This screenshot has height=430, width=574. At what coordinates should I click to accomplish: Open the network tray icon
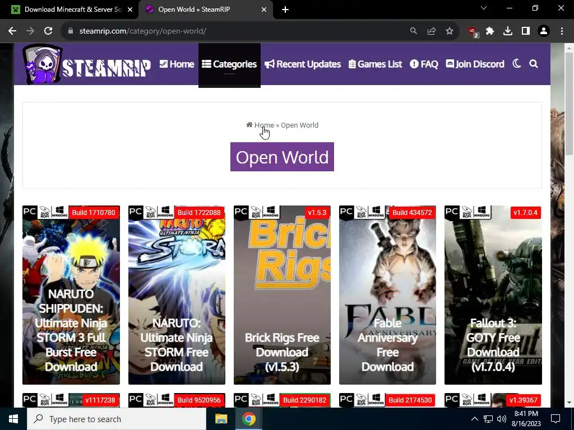[488, 419]
